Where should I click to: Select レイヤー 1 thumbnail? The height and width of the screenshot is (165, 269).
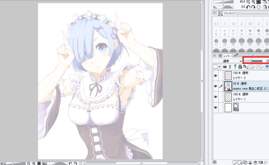(x=228, y=97)
